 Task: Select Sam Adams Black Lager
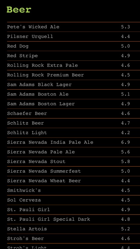(x=74, y=85)
